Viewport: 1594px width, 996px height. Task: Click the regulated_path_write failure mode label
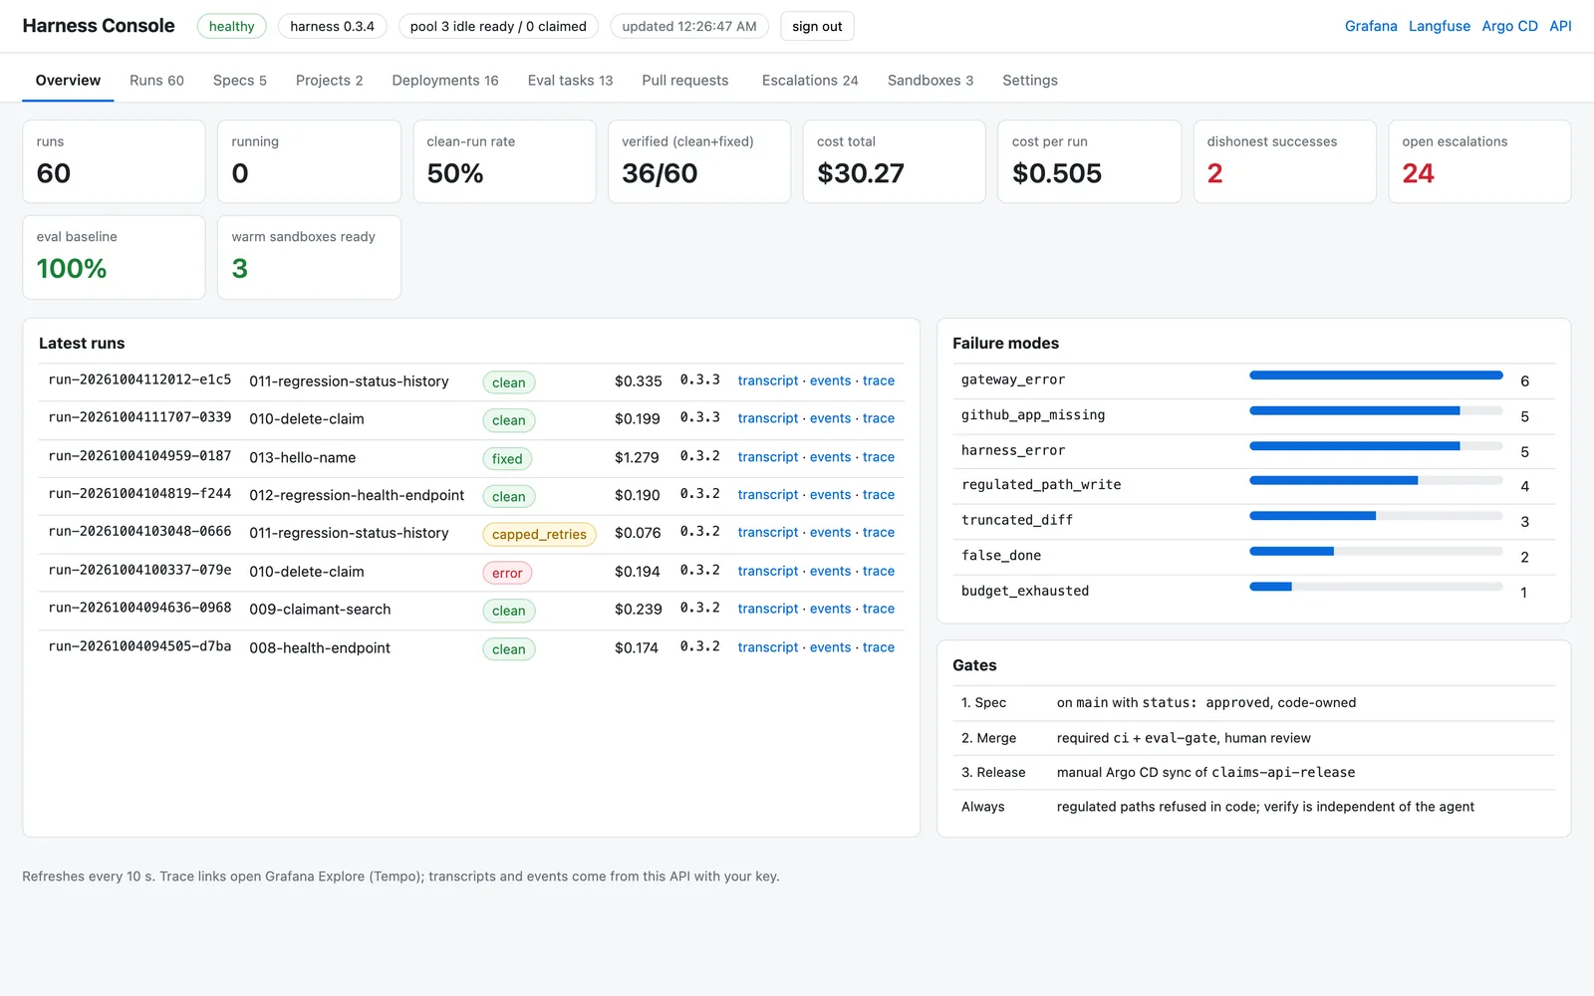pyautogui.click(x=1041, y=485)
